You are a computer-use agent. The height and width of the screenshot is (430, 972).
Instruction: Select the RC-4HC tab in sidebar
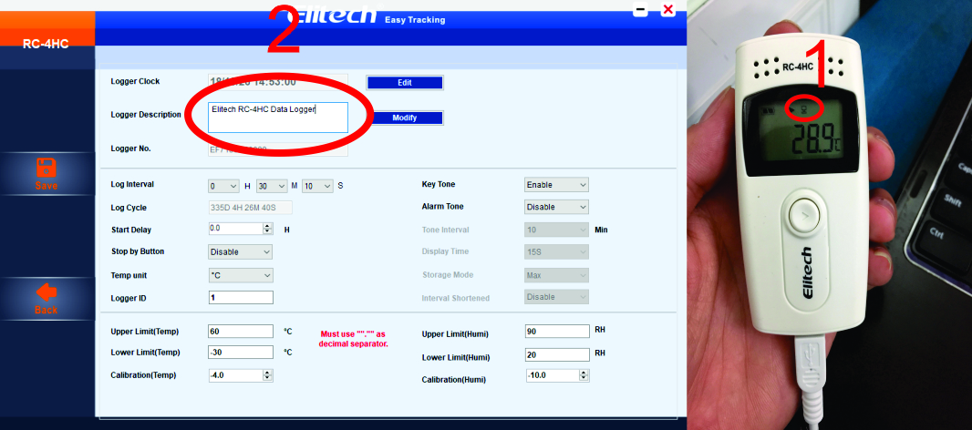click(x=47, y=43)
